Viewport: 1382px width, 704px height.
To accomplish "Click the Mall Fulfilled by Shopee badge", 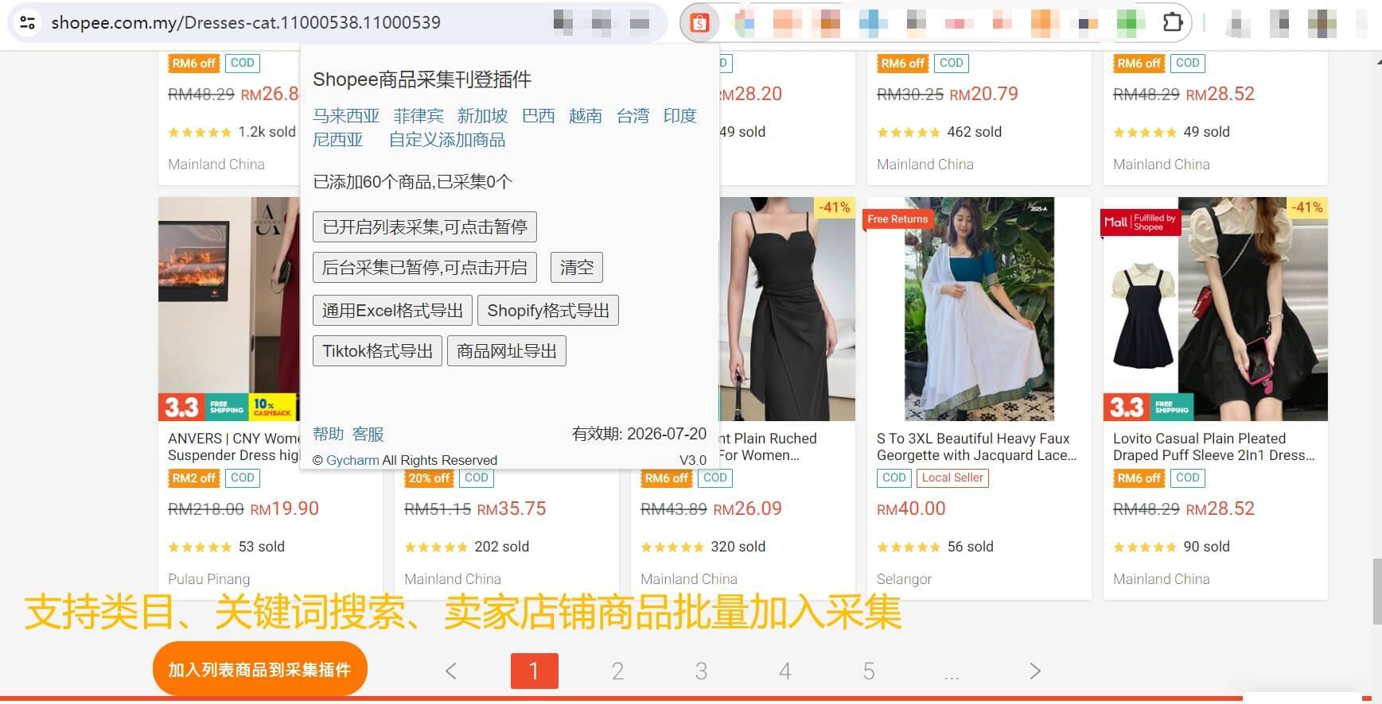I will point(1143,222).
